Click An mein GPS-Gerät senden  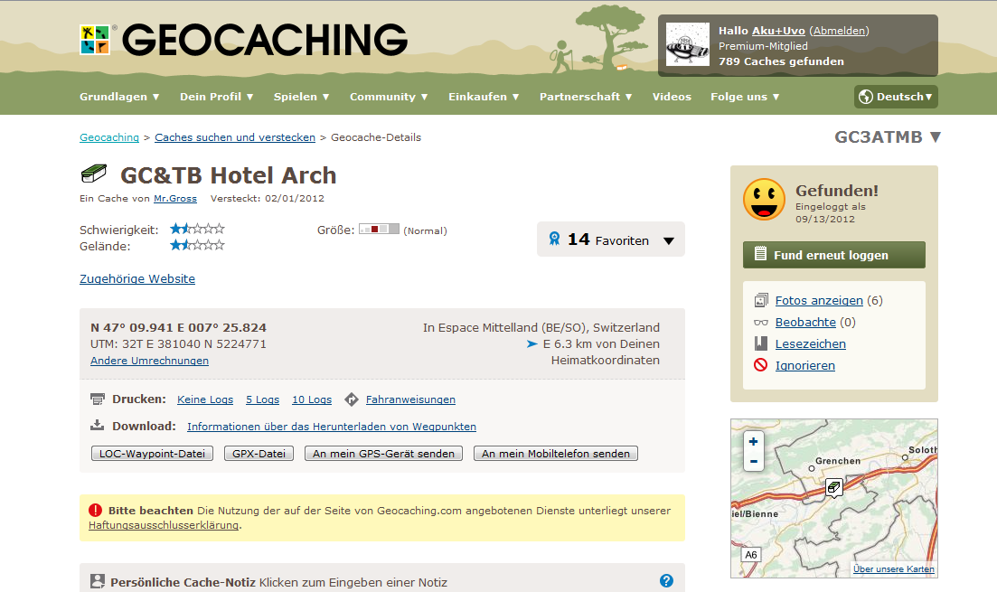(383, 454)
